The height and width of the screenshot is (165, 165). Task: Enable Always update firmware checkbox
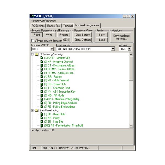click(x=33, y=40)
